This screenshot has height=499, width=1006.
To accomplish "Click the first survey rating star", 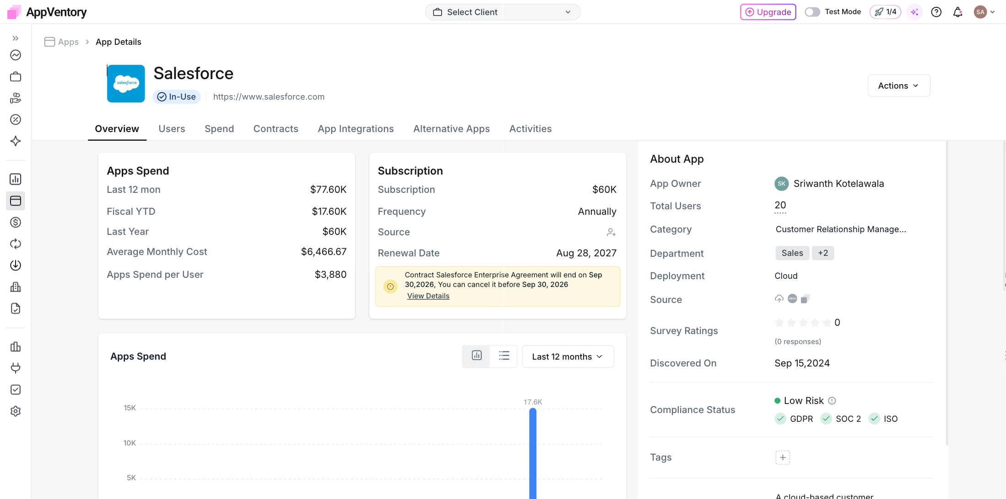I will pos(779,323).
